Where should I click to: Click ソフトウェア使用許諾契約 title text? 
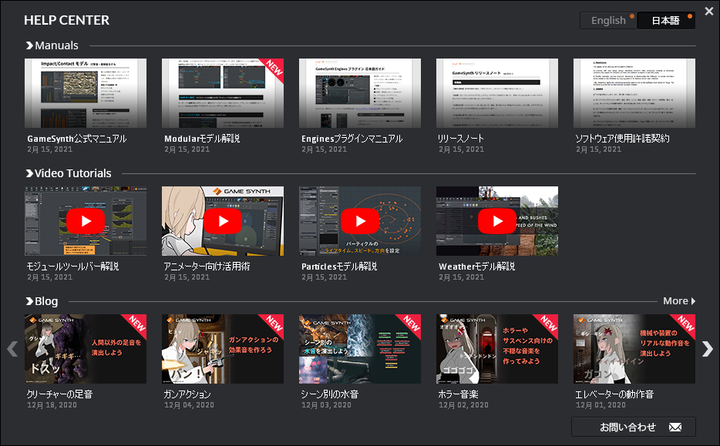point(623,139)
